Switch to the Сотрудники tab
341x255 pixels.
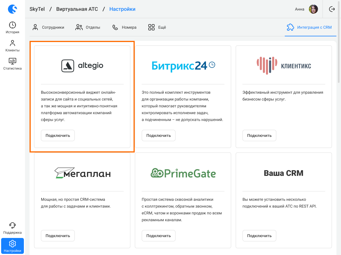click(48, 28)
